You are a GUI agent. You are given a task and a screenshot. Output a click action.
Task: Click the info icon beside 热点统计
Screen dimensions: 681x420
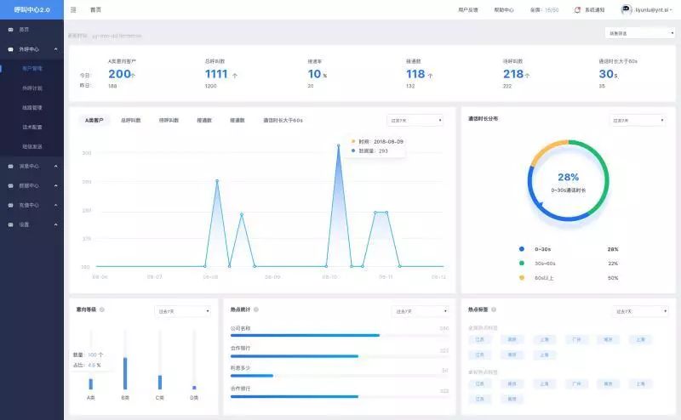tap(256, 309)
